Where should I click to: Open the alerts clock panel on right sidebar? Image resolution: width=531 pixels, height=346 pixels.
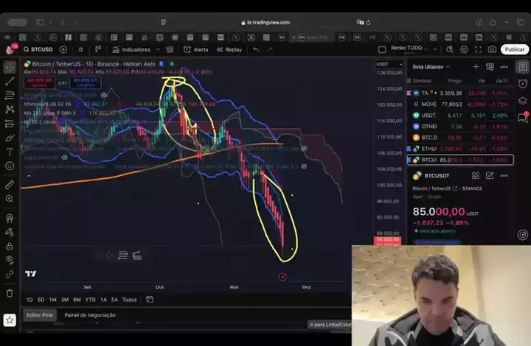pyautogui.click(x=523, y=82)
